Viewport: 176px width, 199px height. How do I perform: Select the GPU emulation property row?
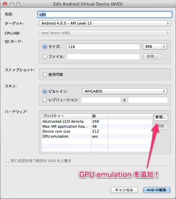click(x=97, y=136)
